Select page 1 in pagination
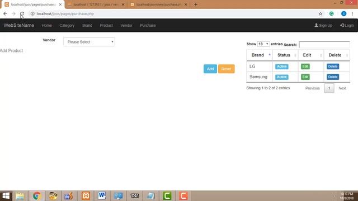 click(329, 88)
